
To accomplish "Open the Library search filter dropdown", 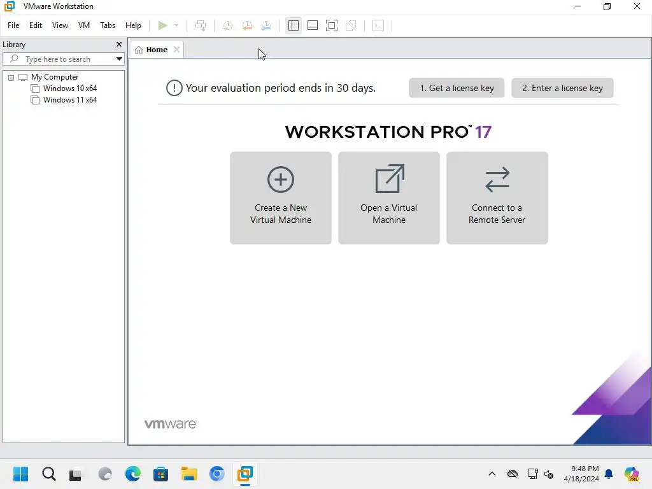I will 119,59.
